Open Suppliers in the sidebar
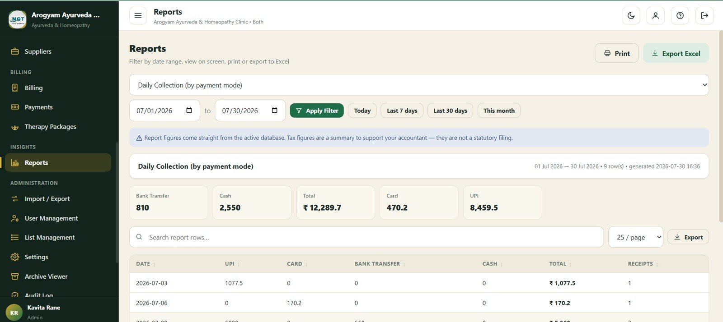The image size is (723, 322). click(x=58, y=51)
